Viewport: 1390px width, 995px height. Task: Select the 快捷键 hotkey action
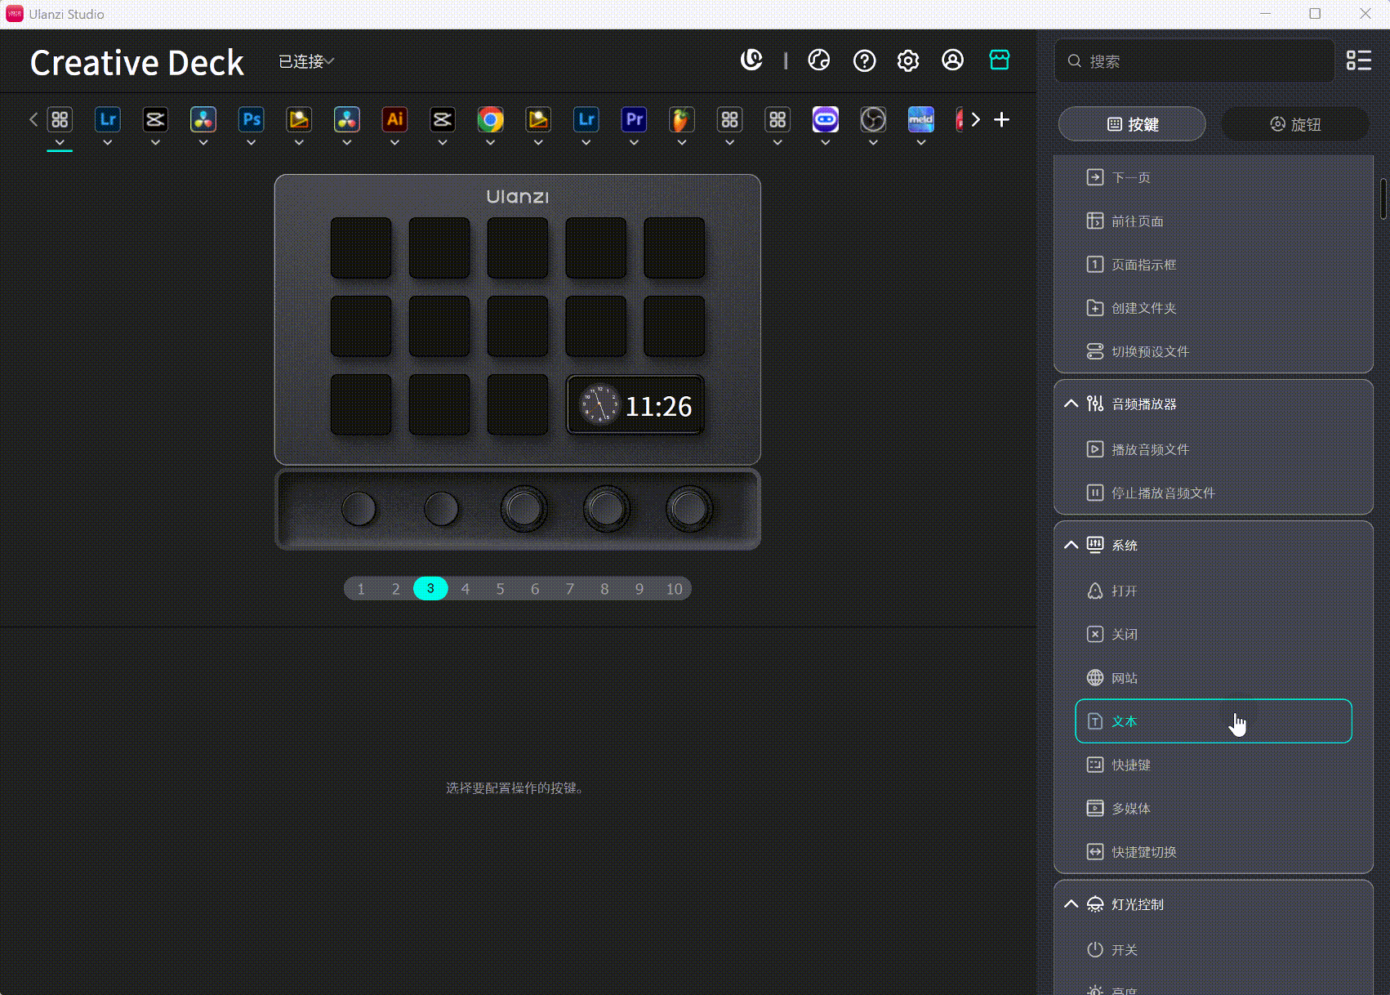coord(1131,765)
